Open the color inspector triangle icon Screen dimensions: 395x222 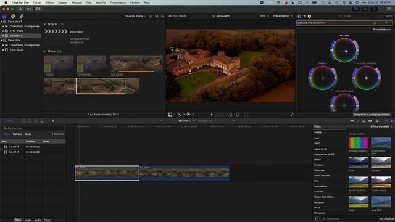[x=304, y=16]
